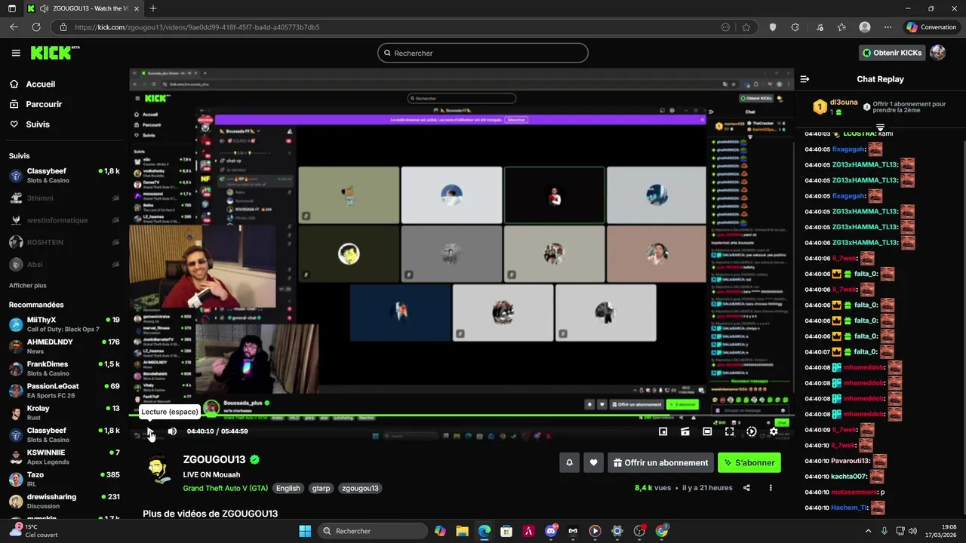The height and width of the screenshot is (543, 966).
Task: Open a new browser tab
Action: tap(153, 8)
